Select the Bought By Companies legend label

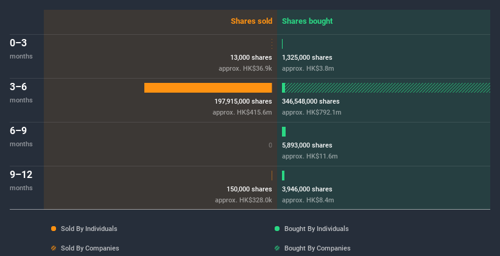point(317,248)
